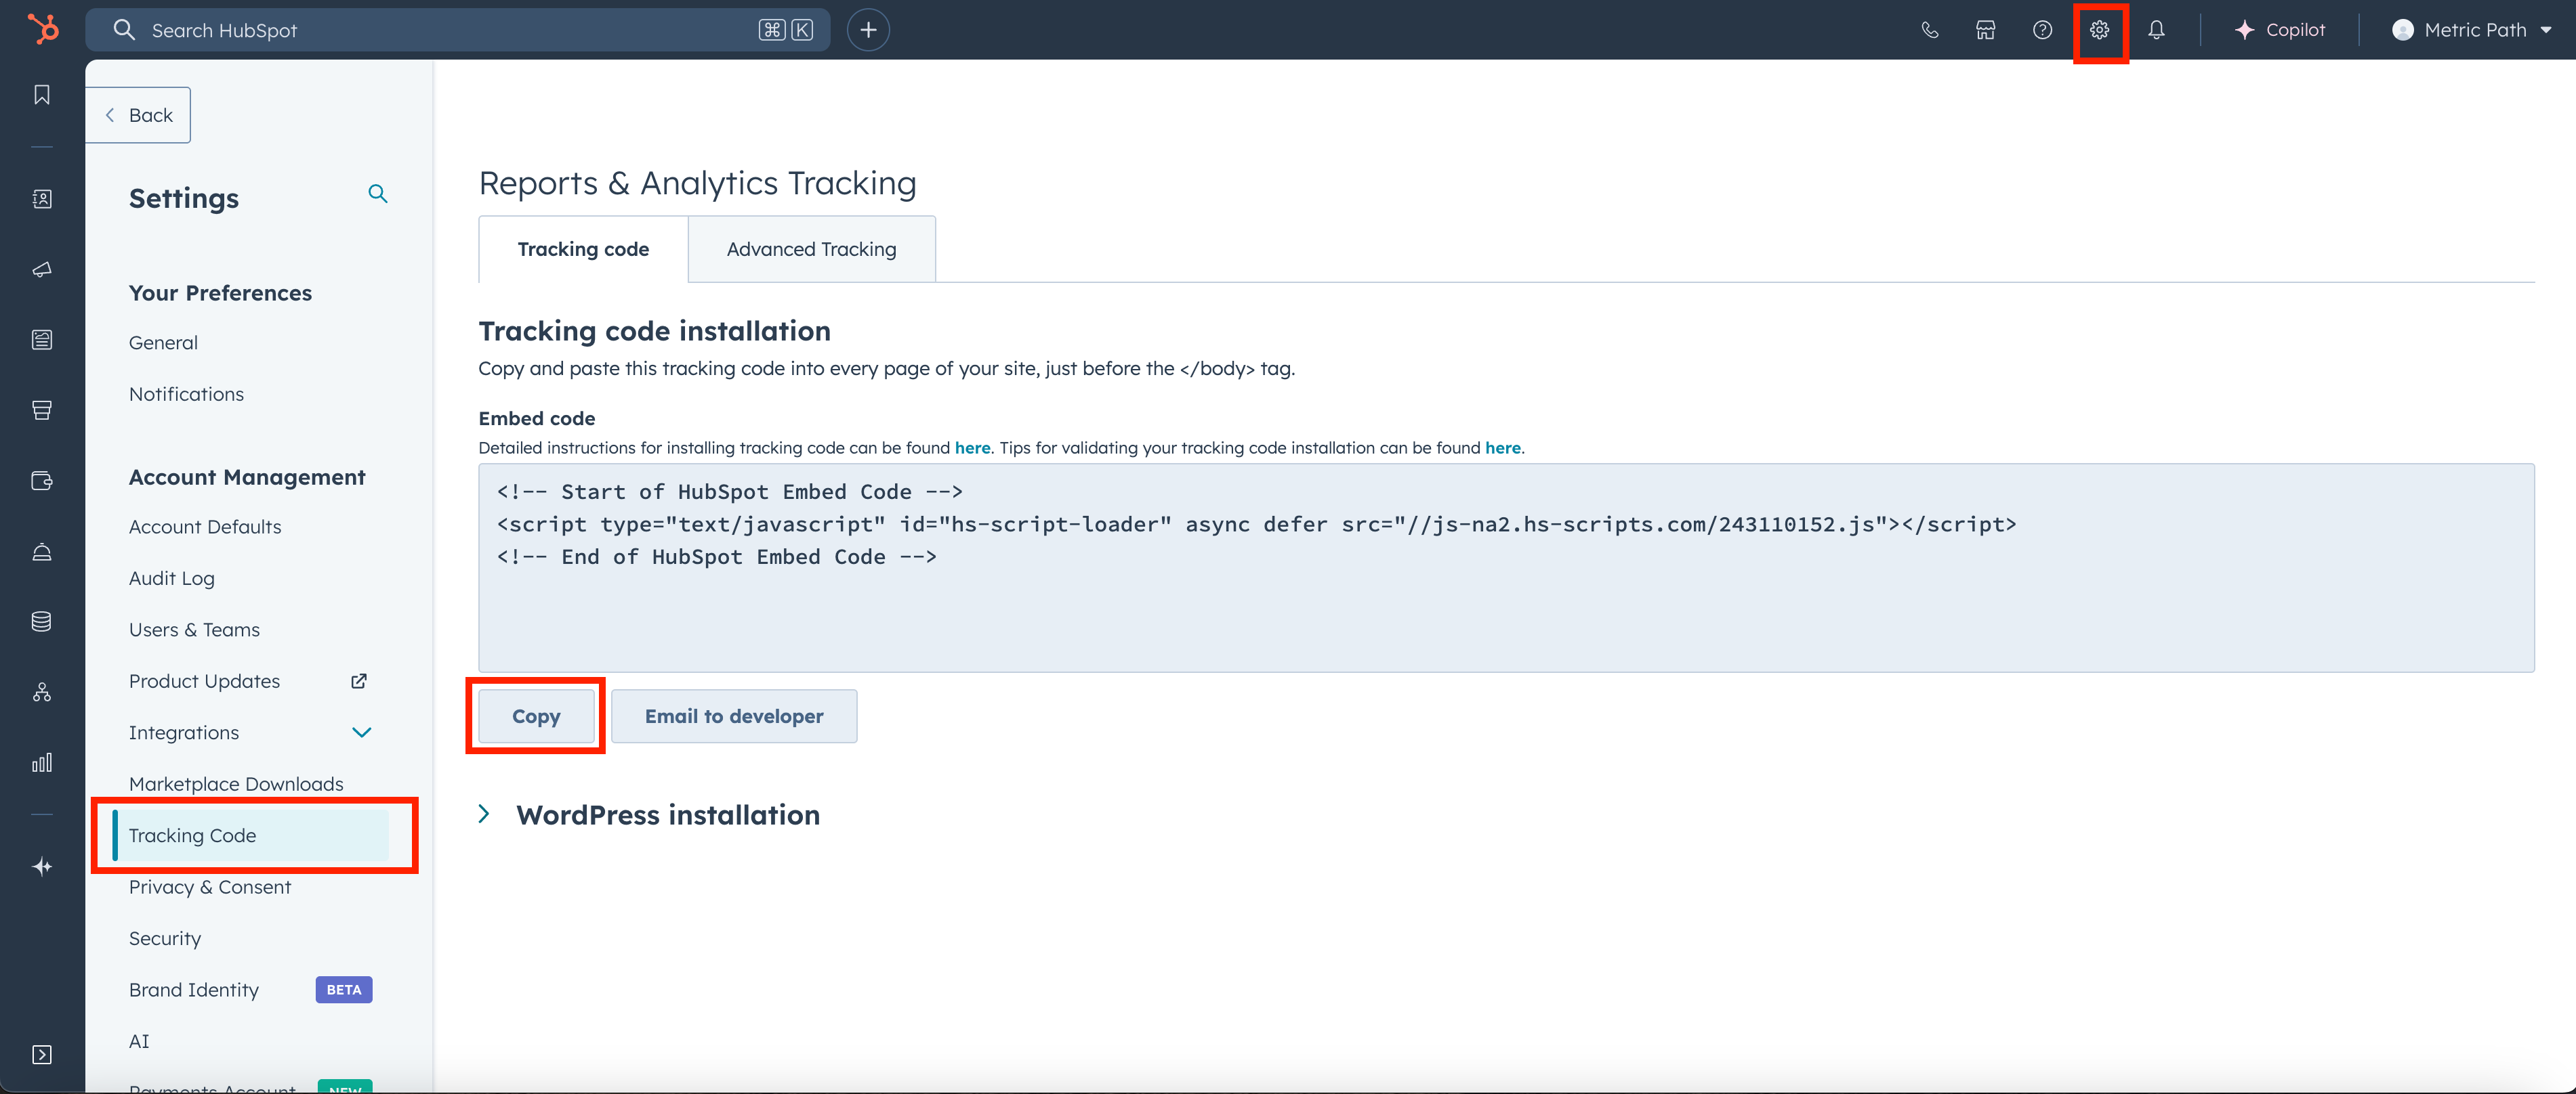
Task: Click the 'Tracking code installation' heading
Action: 654,330
